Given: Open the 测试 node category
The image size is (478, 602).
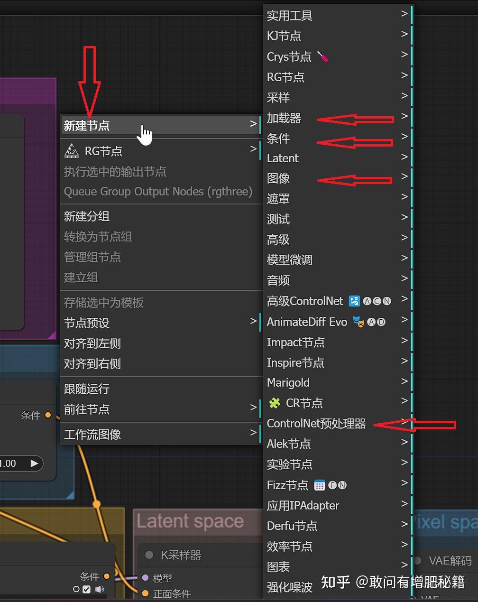Looking at the screenshot, I should pos(338,219).
